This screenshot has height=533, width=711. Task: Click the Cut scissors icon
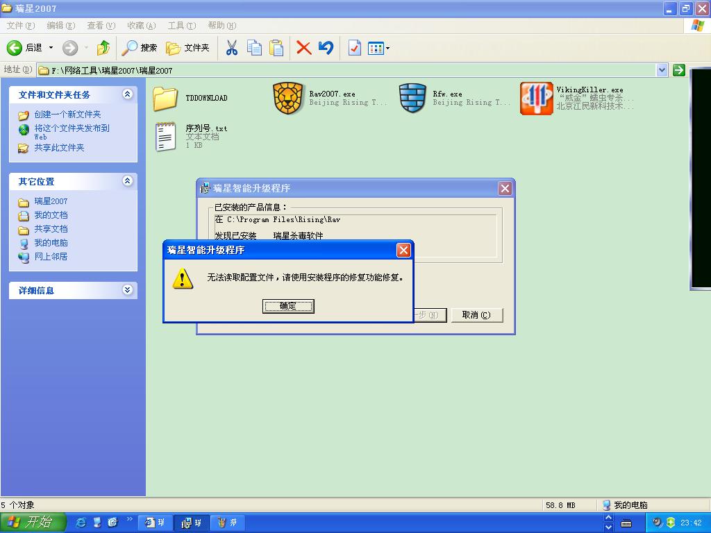tap(232, 48)
